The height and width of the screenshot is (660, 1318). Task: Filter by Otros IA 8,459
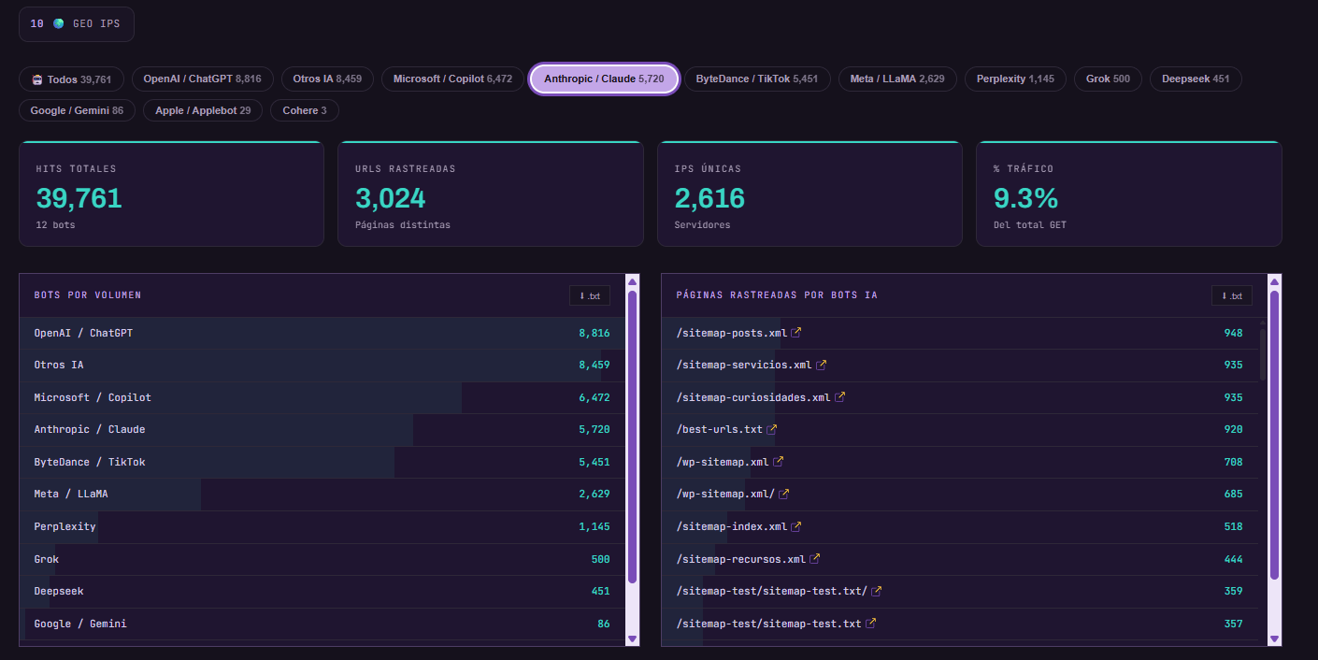pyautogui.click(x=327, y=79)
